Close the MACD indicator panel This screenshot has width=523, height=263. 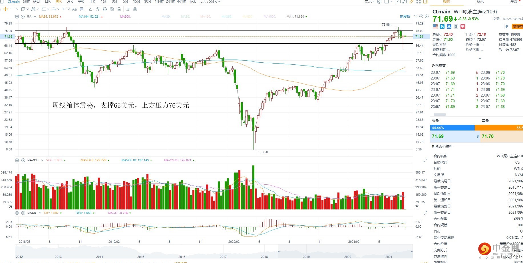(23, 213)
